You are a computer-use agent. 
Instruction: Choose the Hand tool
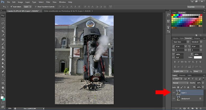click(x=3, y=87)
